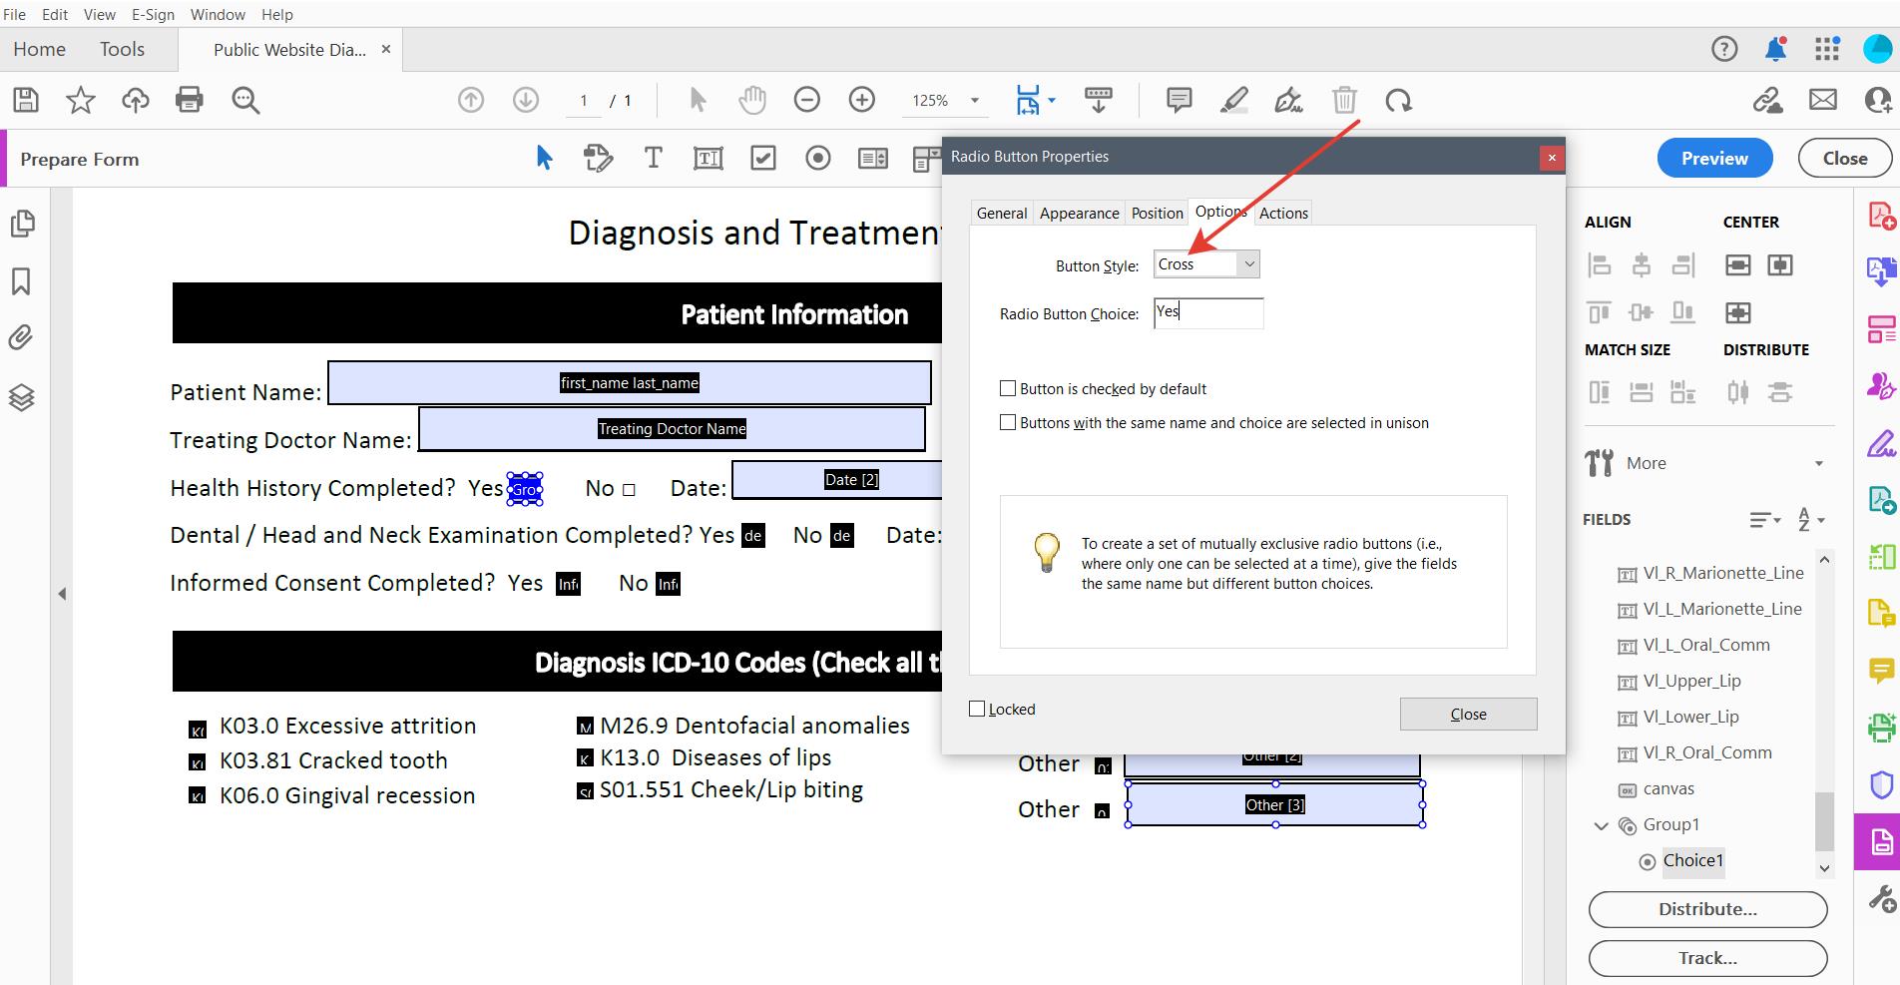
Task: Open the Attachments paperclip panel
Action: click(21, 337)
